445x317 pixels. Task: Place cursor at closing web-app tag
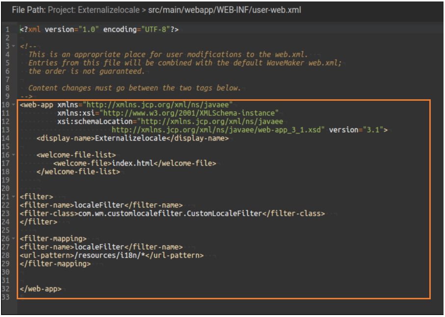point(41,288)
